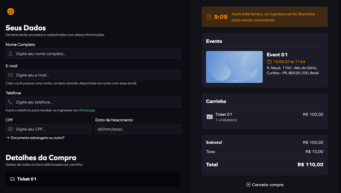Focus the E-mail input field

(97, 75)
